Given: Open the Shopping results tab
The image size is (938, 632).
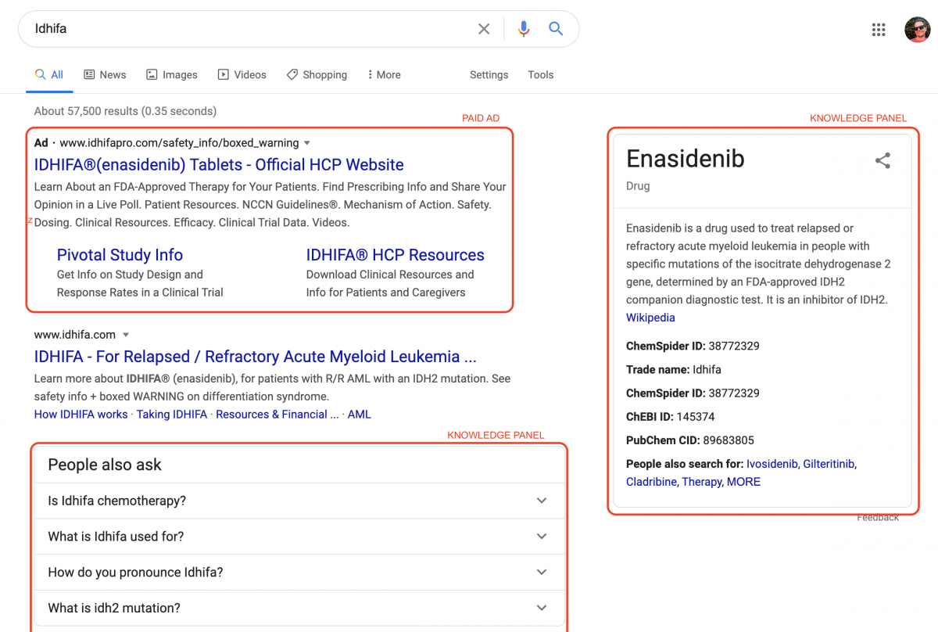Looking at the screenshot, I should [317, 75].
